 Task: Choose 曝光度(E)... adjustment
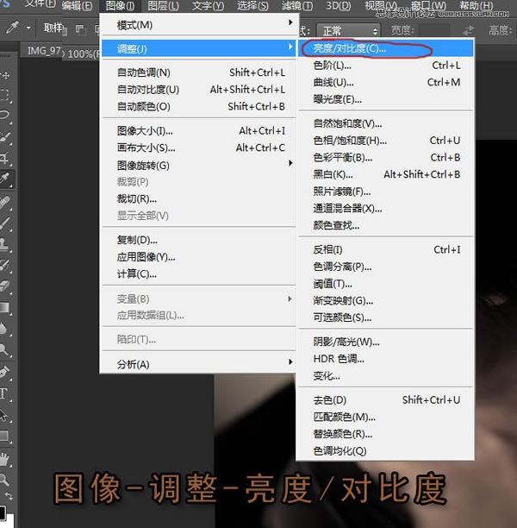(385, 99)
